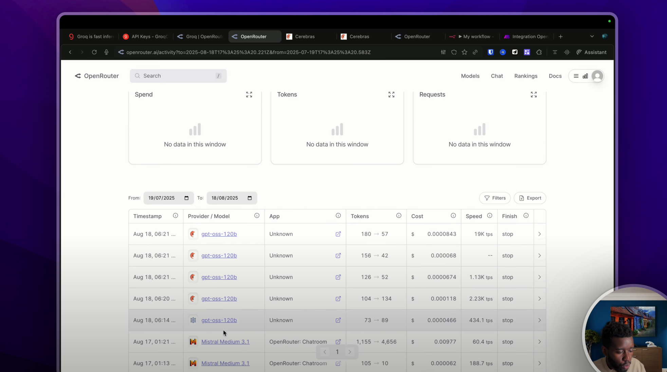Click the Speed column info icon
Image resolution: width=667 pixels, height=372 pixels.
point(490,216)
